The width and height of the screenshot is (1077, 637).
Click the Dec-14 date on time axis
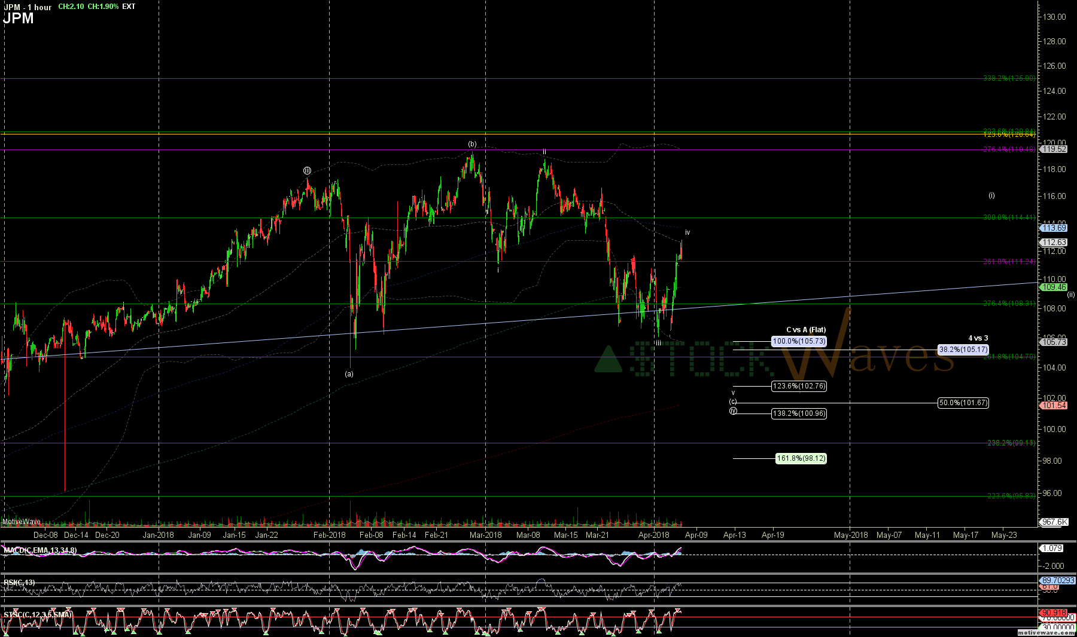76,535
